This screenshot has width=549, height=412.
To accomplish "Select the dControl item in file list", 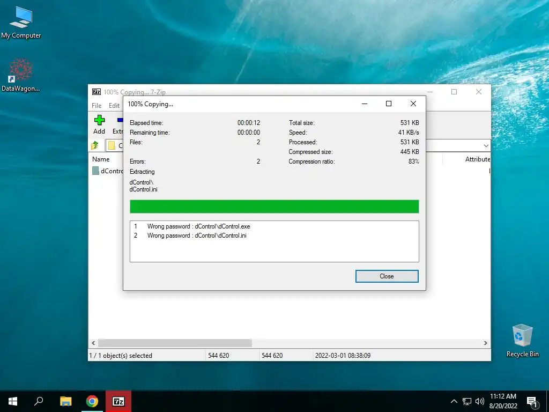I will 108,171.
